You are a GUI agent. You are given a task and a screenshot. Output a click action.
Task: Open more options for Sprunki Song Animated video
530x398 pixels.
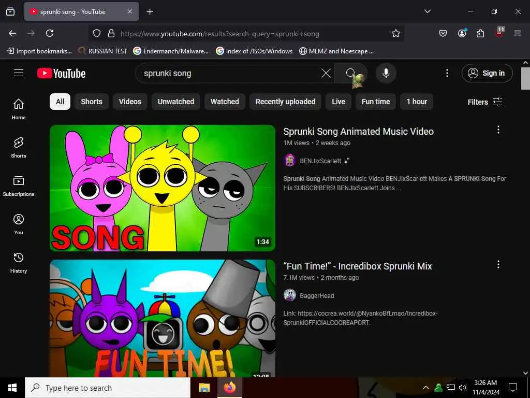pyautogui.click(x=498, y=130)
